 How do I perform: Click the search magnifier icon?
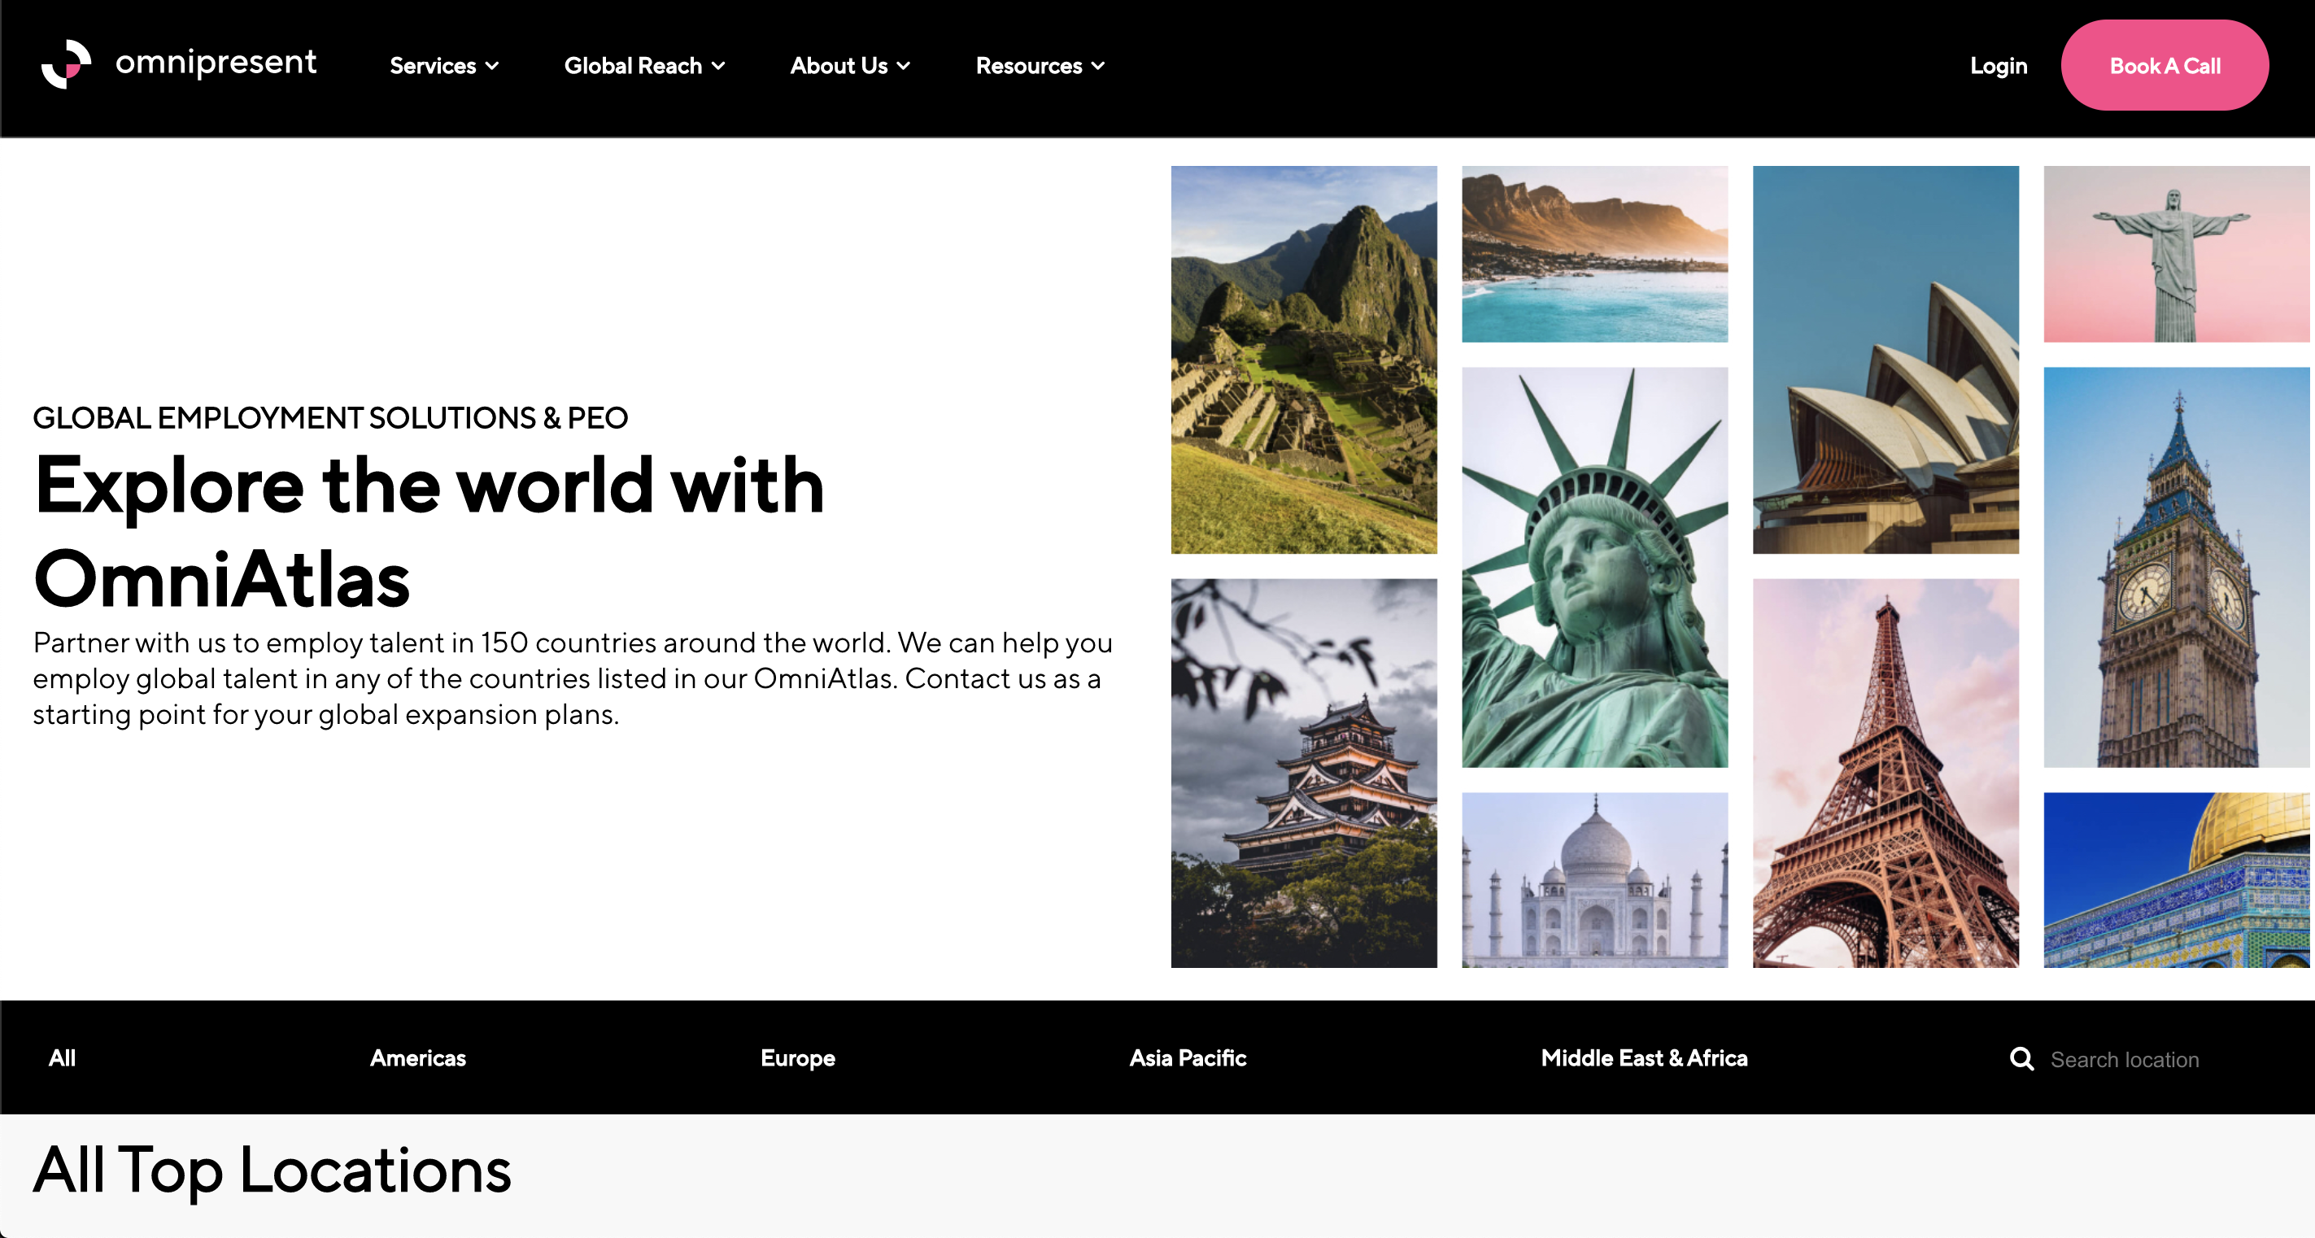(2022, 1059)
